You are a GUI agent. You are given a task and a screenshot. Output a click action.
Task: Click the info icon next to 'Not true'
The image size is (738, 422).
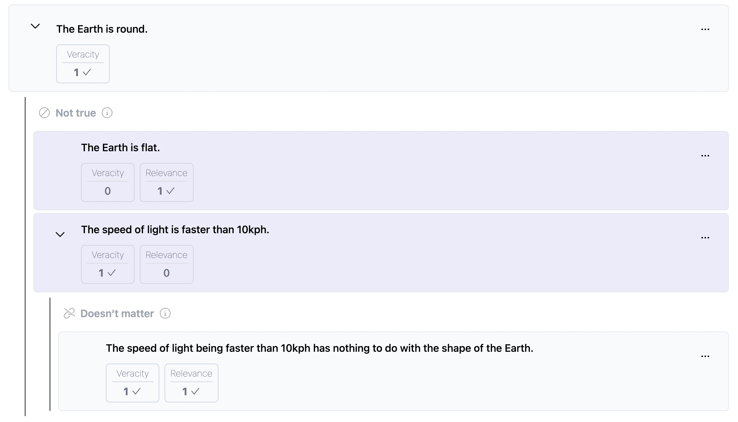coord(107,113)
